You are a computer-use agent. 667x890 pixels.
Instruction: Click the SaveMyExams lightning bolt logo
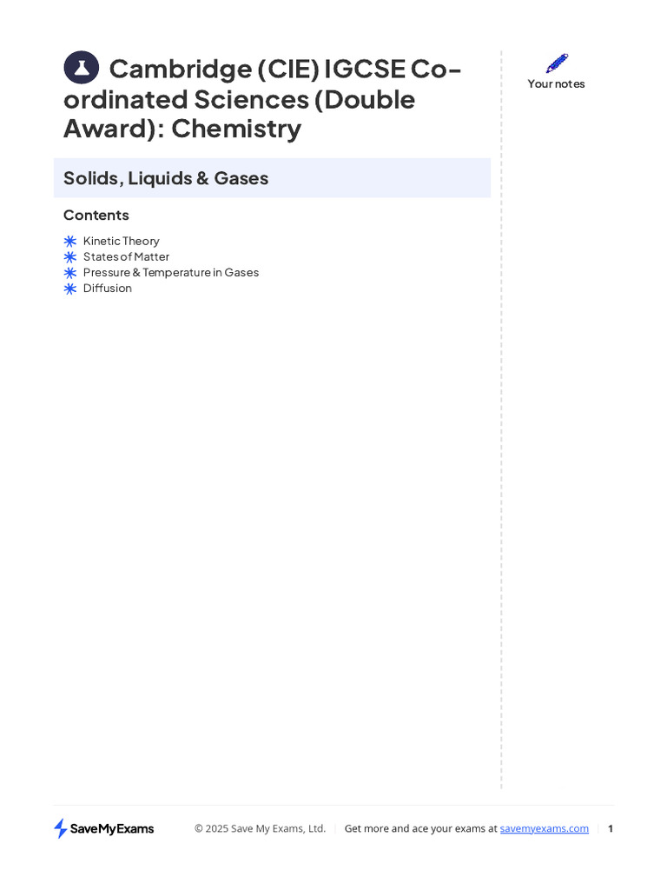point(61,828)
